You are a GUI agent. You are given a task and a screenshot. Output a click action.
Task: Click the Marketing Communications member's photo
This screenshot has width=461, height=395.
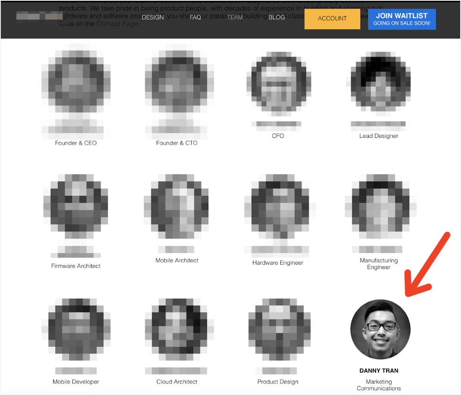coord(380,329)
